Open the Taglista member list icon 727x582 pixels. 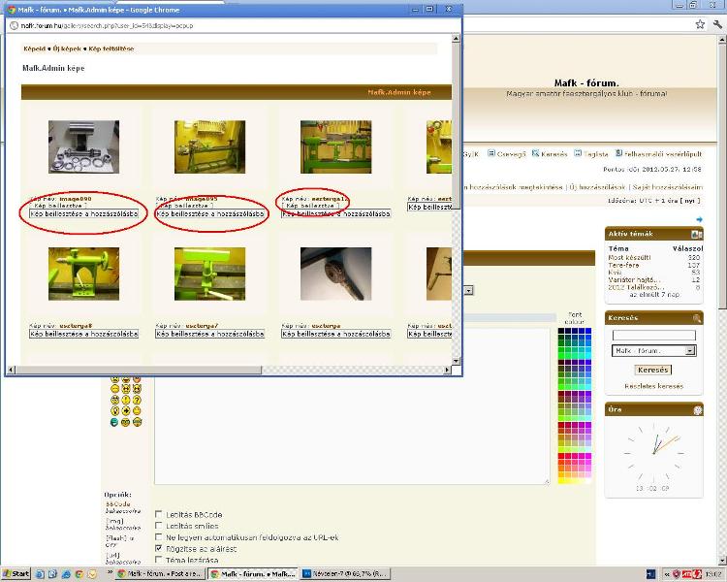coord(578,153)
